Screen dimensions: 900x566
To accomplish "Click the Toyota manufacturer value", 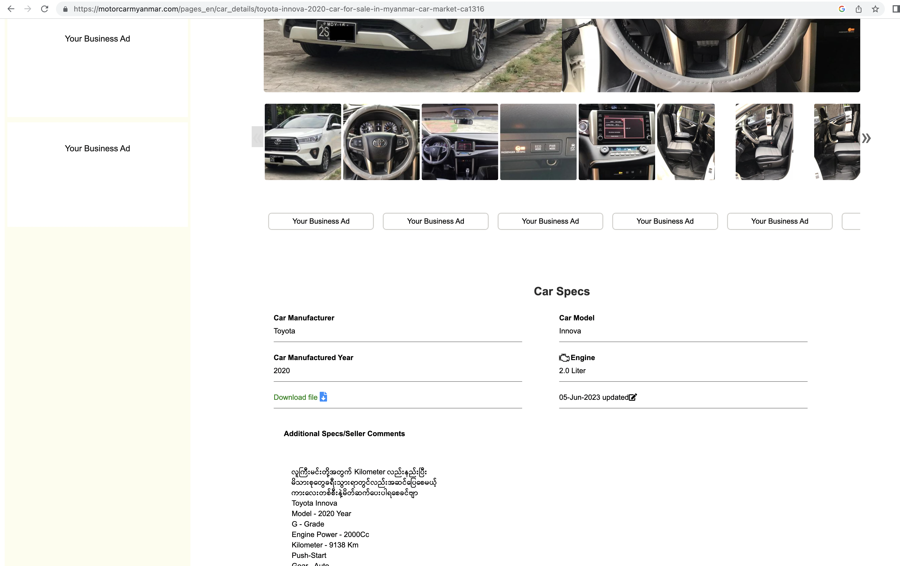I will 284,331.
